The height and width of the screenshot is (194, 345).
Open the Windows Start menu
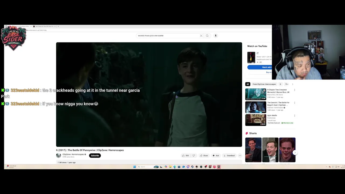coord(134,167)
